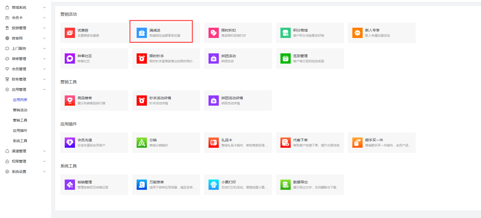
Task: Open the 小票打印 printer icon
Action: click(x=213, y=185)
